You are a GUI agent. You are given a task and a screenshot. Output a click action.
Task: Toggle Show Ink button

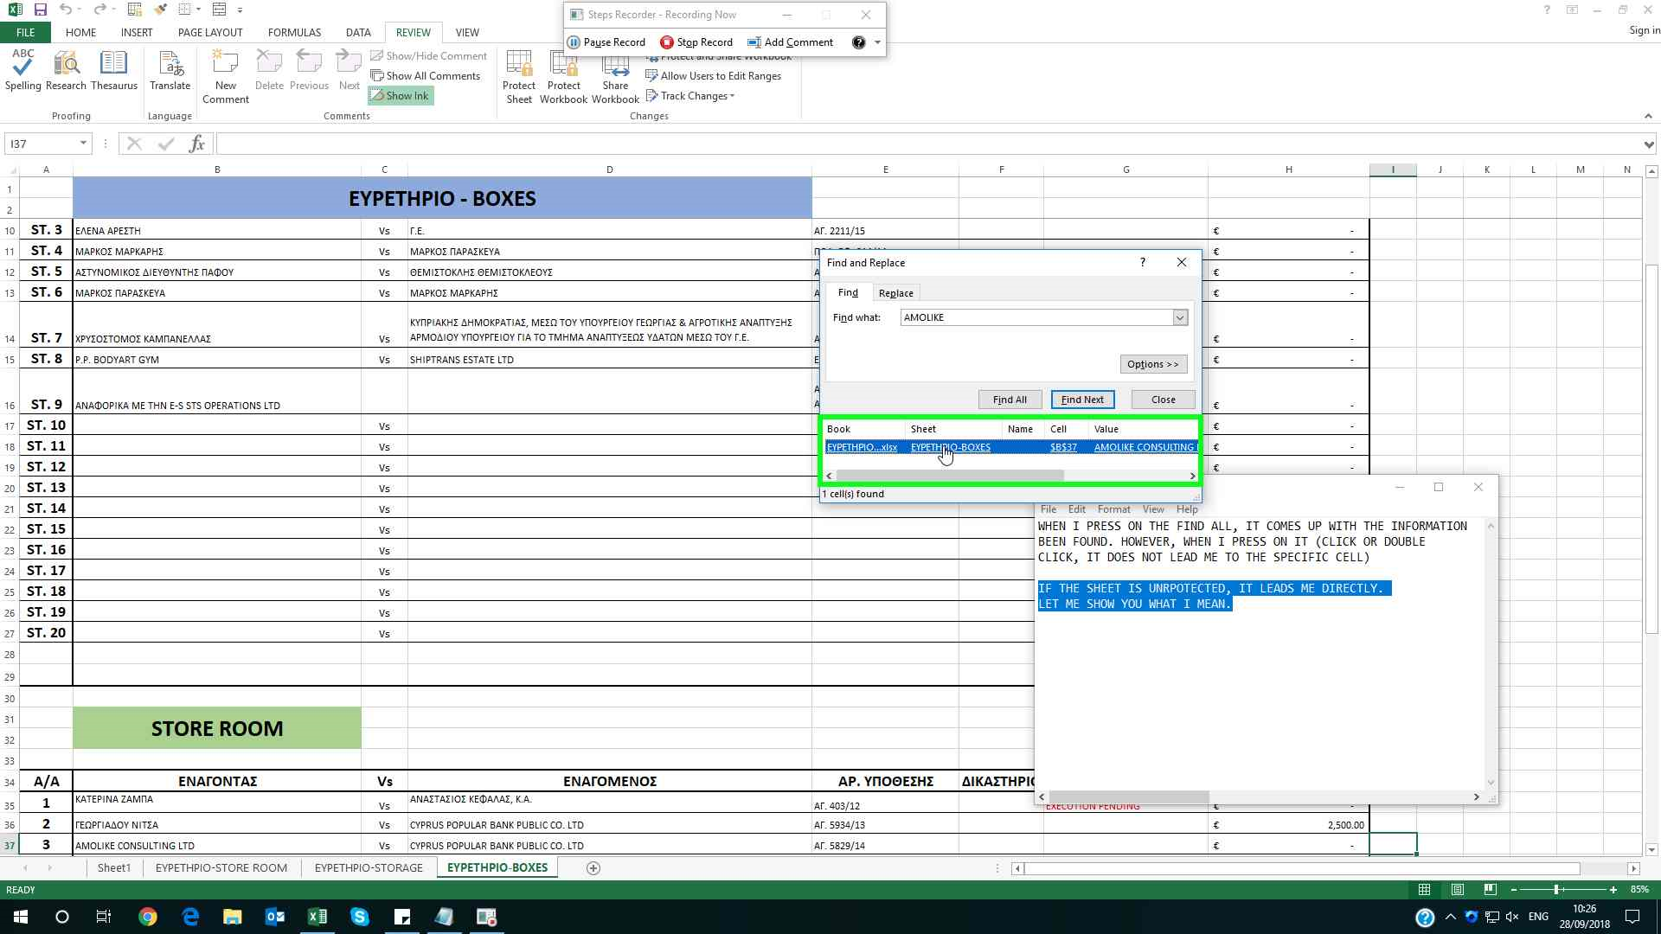click(401, 96)
